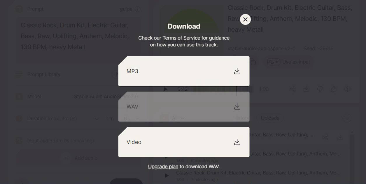This screenshot has height=184, width=366.
Task: Click the Use as input button
Action: pyautogui.click(x=288, y=62)
